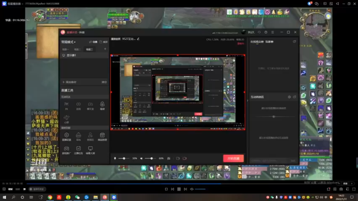Viewport: 358px width, 201px height.
Task: Pop out the online audience panel
Action: tap(294, 42)
